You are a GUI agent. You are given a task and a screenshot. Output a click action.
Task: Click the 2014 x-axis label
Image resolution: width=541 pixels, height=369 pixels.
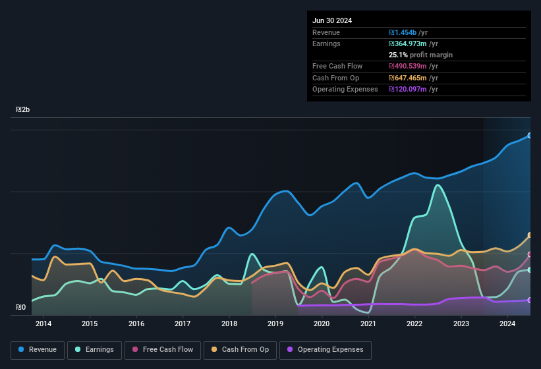pos(43,324)
